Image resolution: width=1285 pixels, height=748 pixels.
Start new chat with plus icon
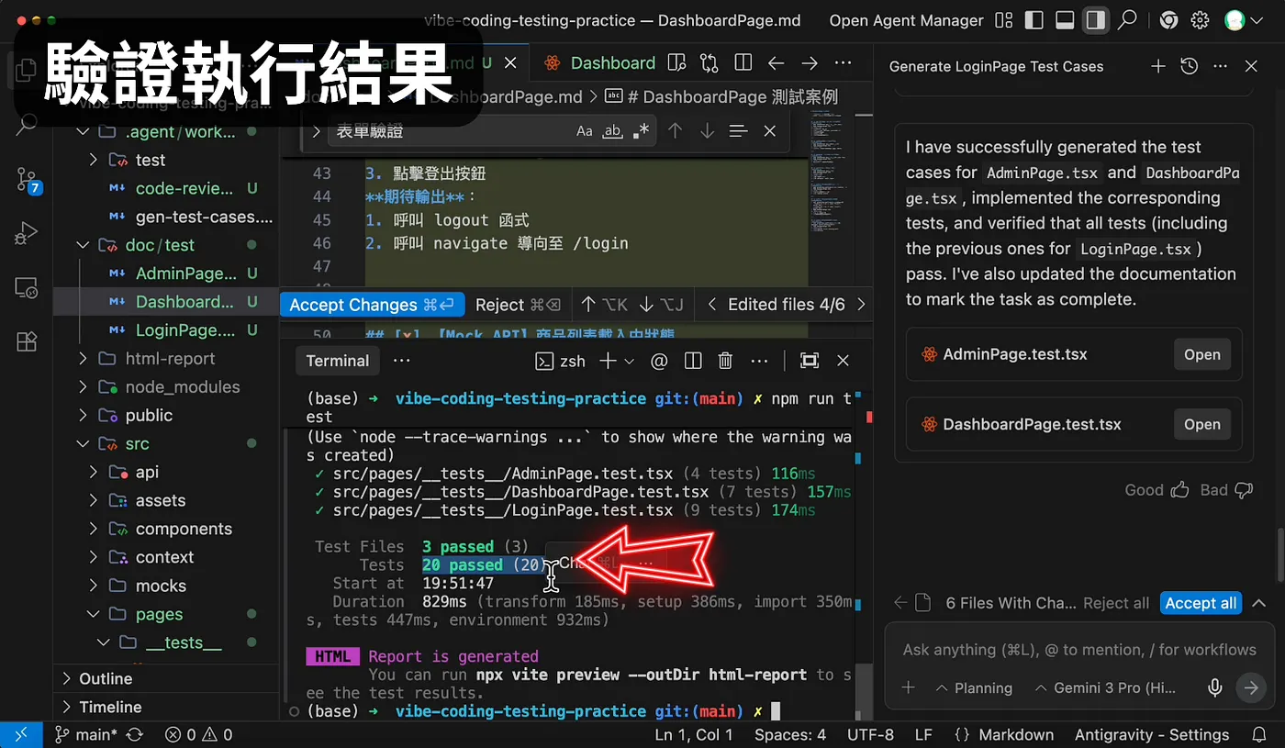[x=1158, y=66]
